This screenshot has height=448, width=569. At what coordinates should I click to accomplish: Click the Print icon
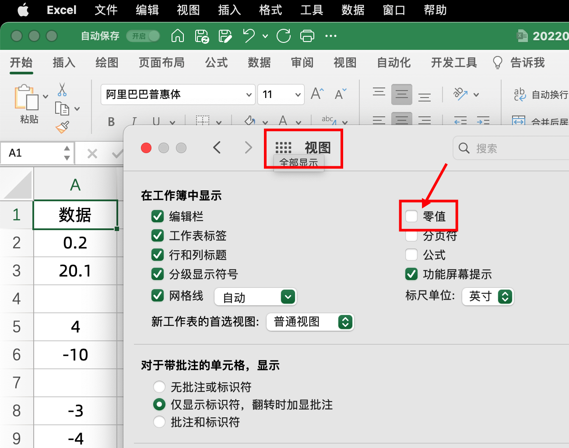[x=307, y=36]
